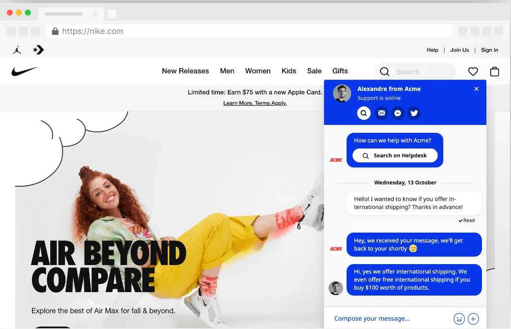Image resolution: width=511 pixels, height=329 pixels.
Task: Click 'Support is online' status text
Action: point(379,98)
